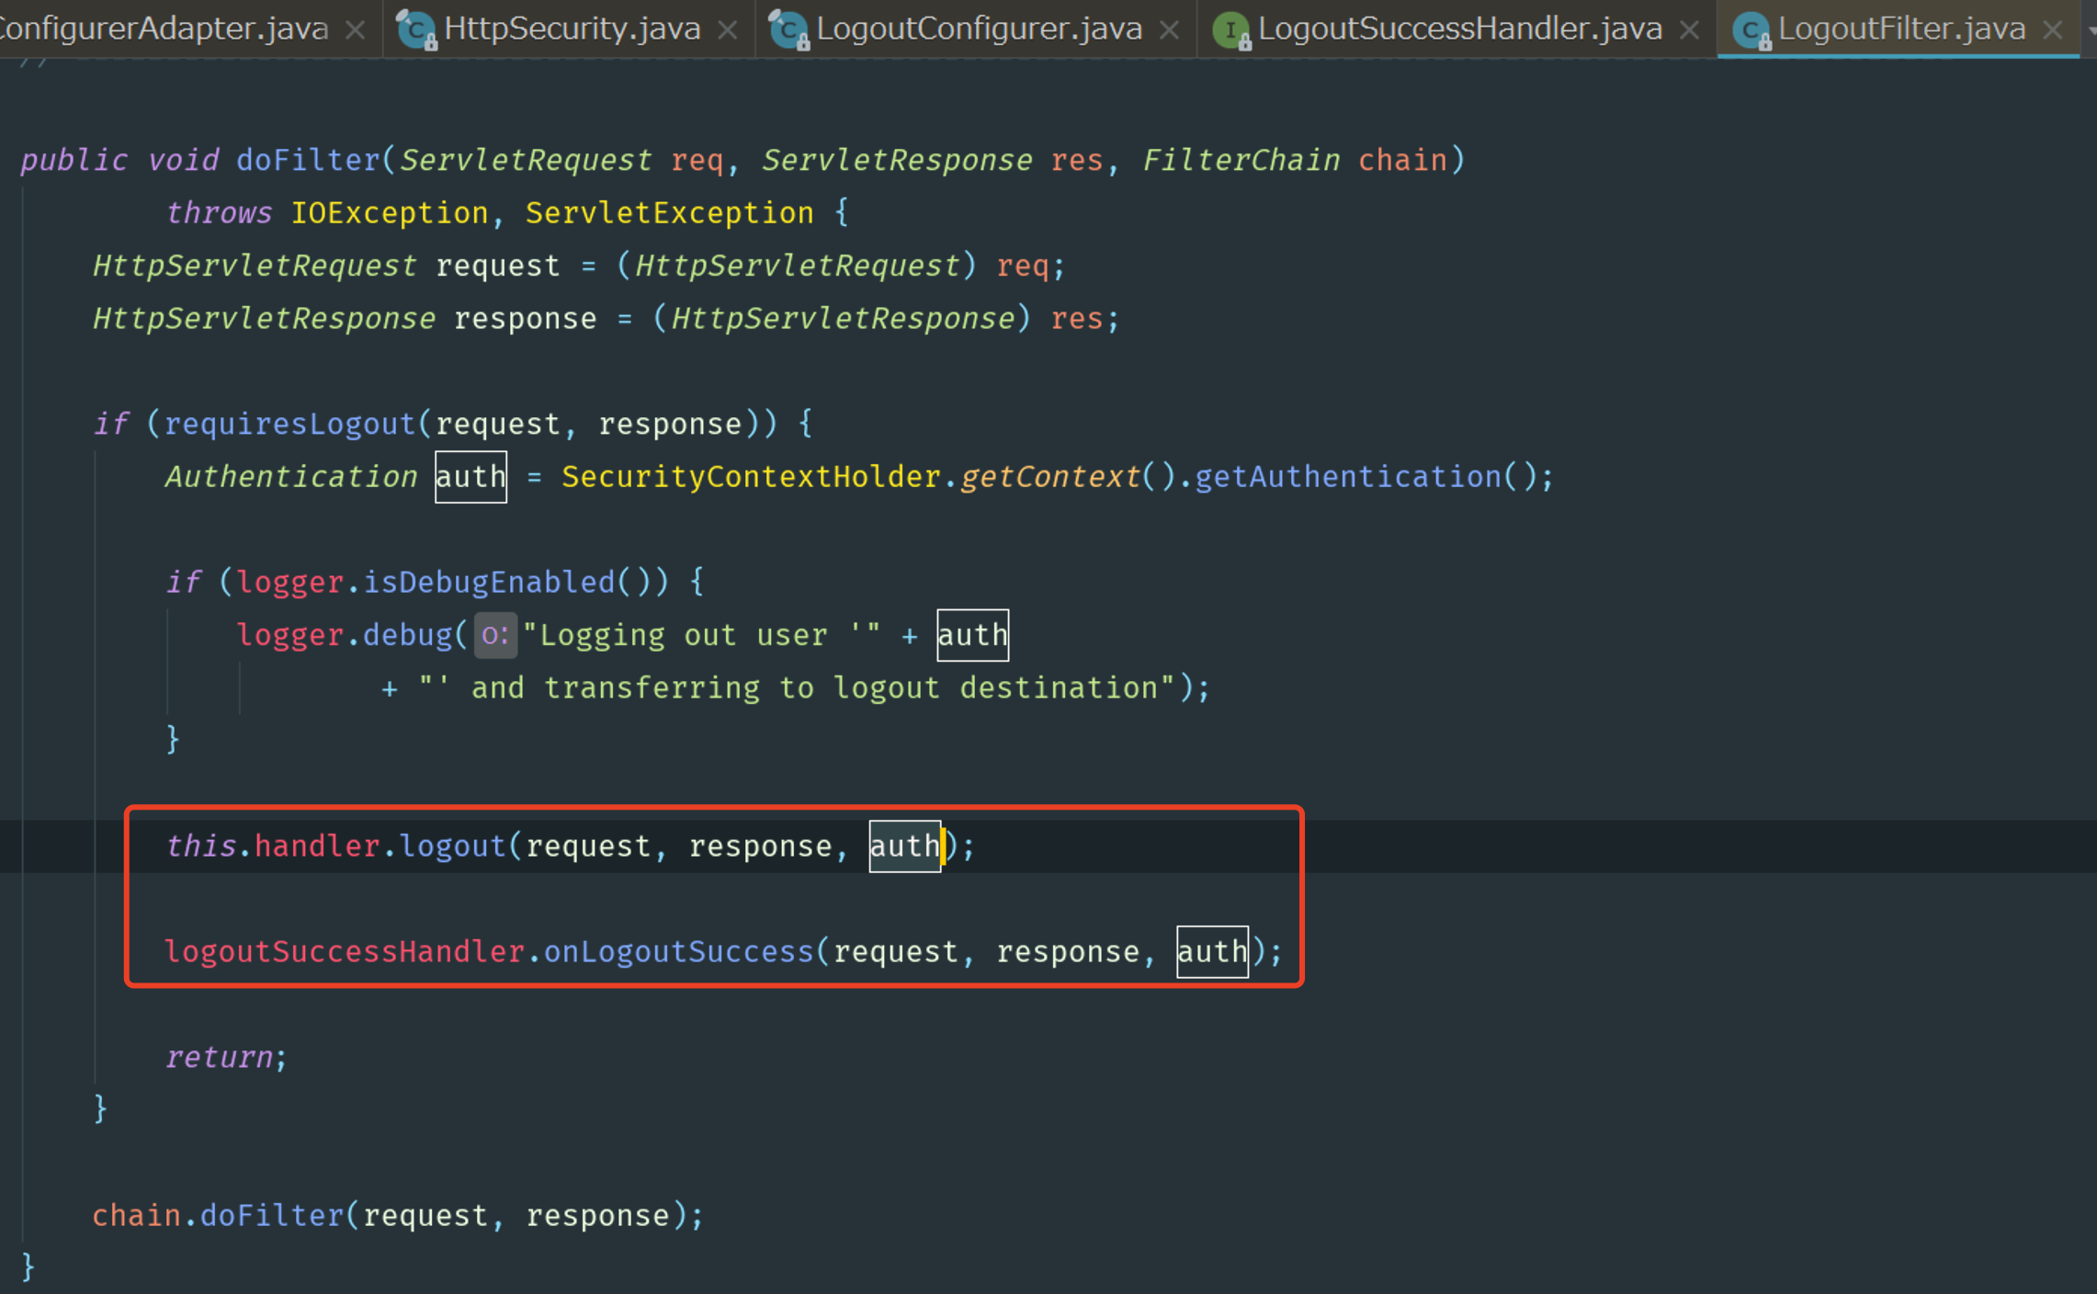2097x1294 pixels.
Task: Open the hidden tabs dropdown arrow
Action: [2091, 30]
